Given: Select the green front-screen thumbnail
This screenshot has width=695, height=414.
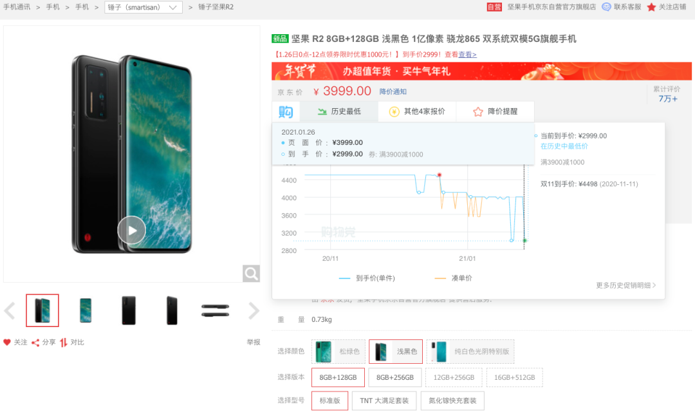Looking at the screenshot, I should point(86,310).
